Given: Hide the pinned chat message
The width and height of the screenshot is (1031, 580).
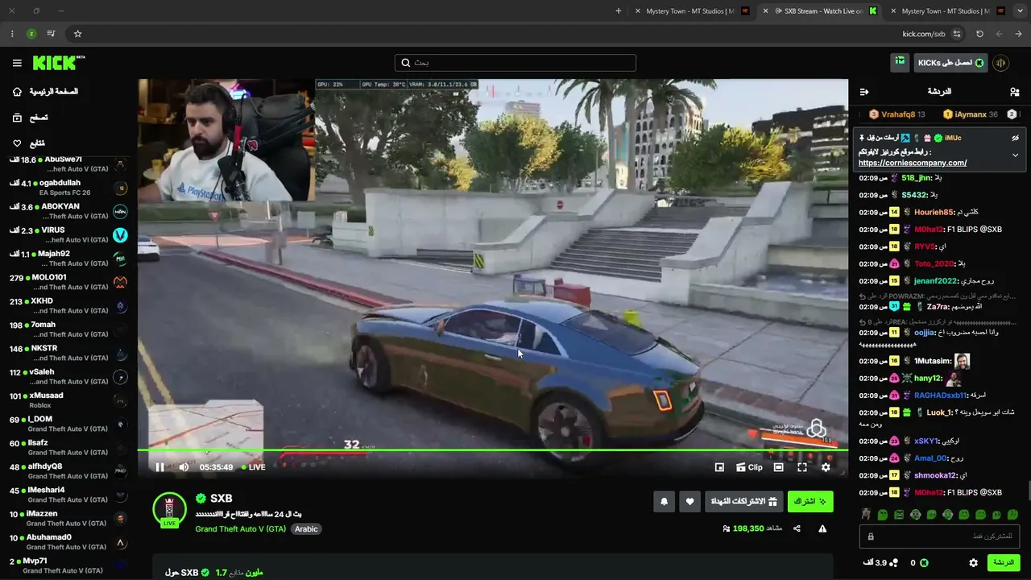Looking at the screenshot, I should [x=1015, y=138].
